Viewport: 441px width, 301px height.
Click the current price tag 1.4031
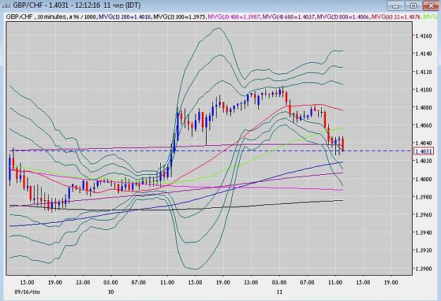(x=423, y=152)
